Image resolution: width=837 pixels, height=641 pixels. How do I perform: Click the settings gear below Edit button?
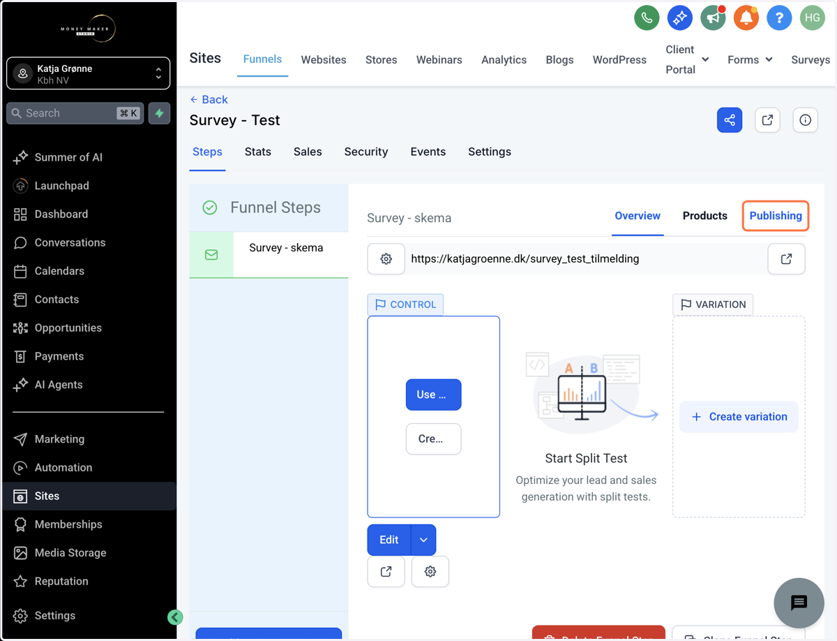(x=430, y=571)
